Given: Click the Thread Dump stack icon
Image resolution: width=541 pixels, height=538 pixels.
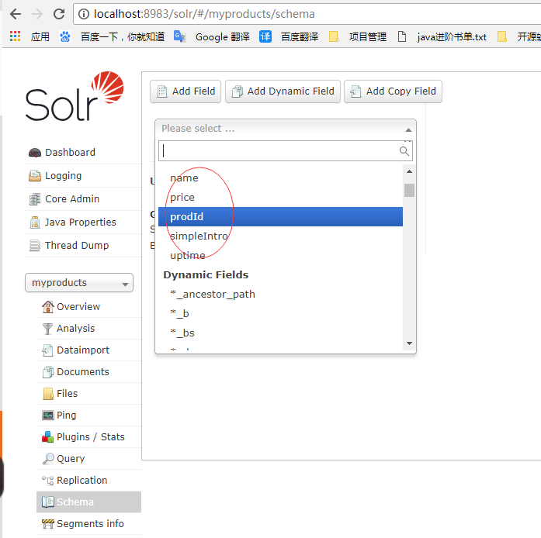Looking at the screenshot, I should (x=34, y=246).
